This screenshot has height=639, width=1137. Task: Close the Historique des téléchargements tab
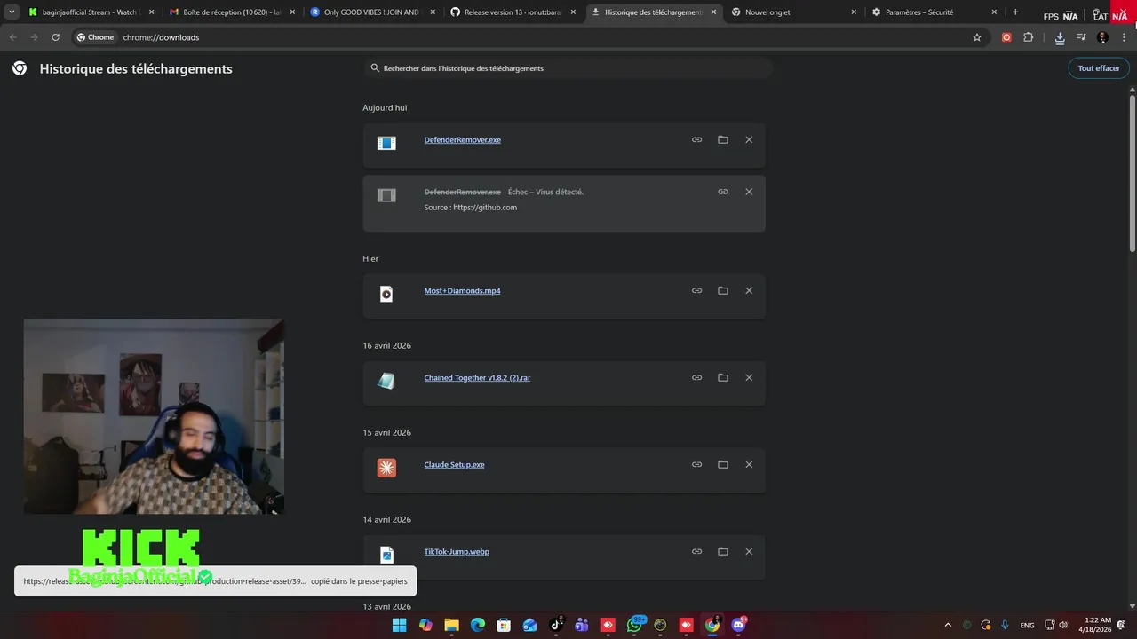713,12
